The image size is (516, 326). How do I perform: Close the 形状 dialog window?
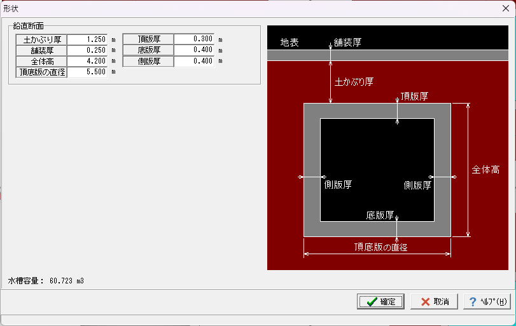pyautogui.click(x=506, y=8)
